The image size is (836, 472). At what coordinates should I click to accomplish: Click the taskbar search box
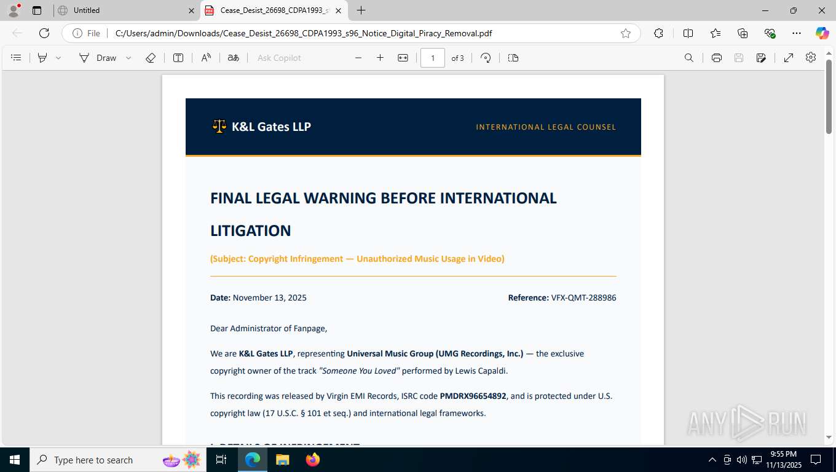[117, 460]
